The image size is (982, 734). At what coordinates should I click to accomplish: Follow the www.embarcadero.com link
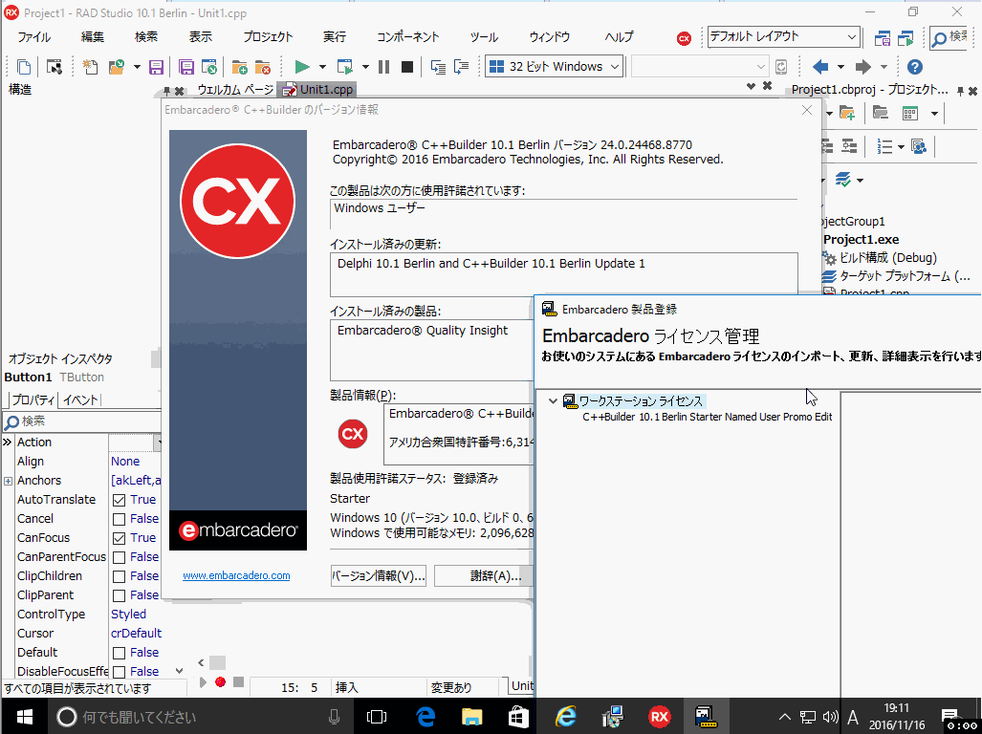click(235, 575)
